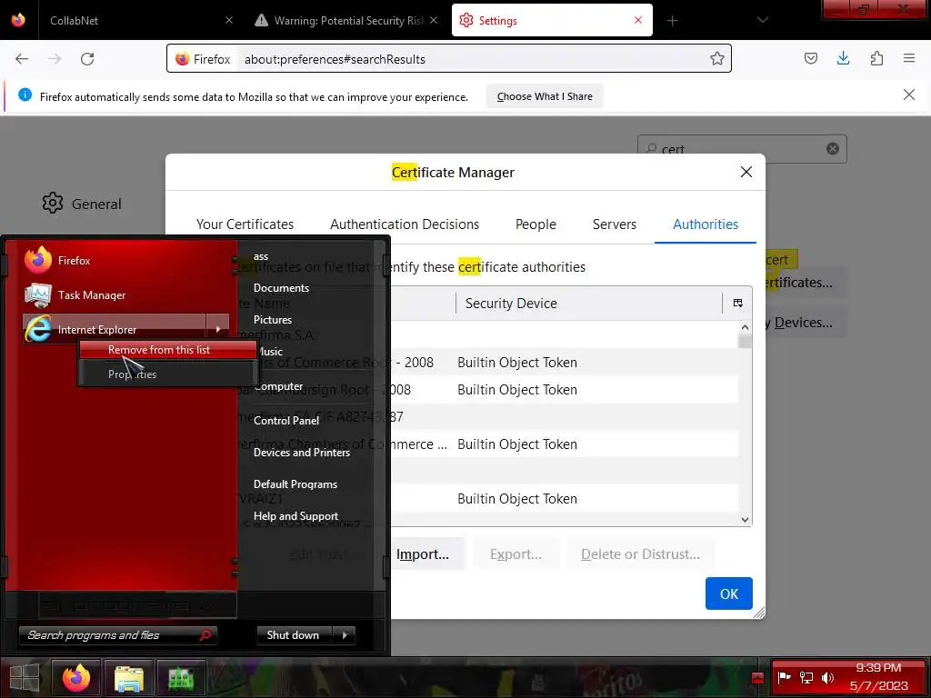Select the Authorities tab
Viewport: 931px width, 698px height.
click(706, 224)
